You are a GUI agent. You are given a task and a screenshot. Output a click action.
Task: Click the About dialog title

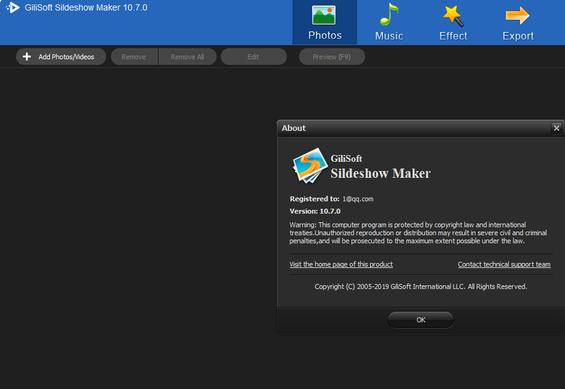(294, 128)
